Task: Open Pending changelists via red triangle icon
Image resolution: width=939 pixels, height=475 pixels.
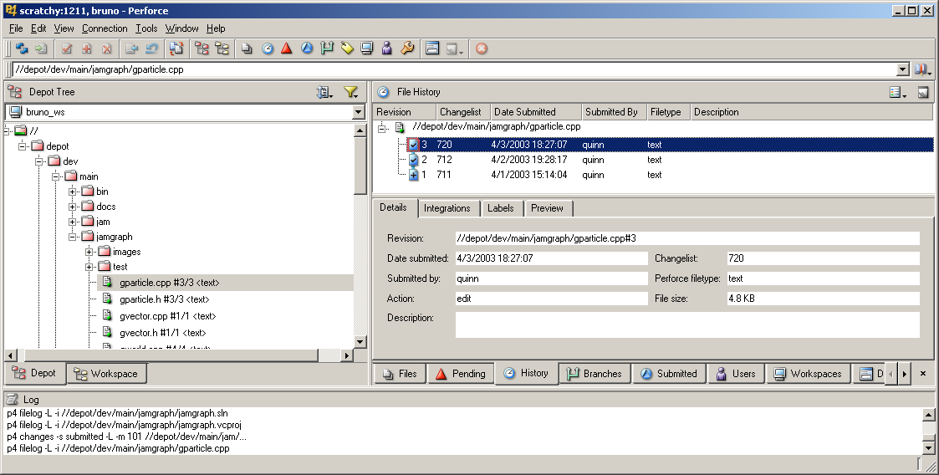Action: (287, 49)
